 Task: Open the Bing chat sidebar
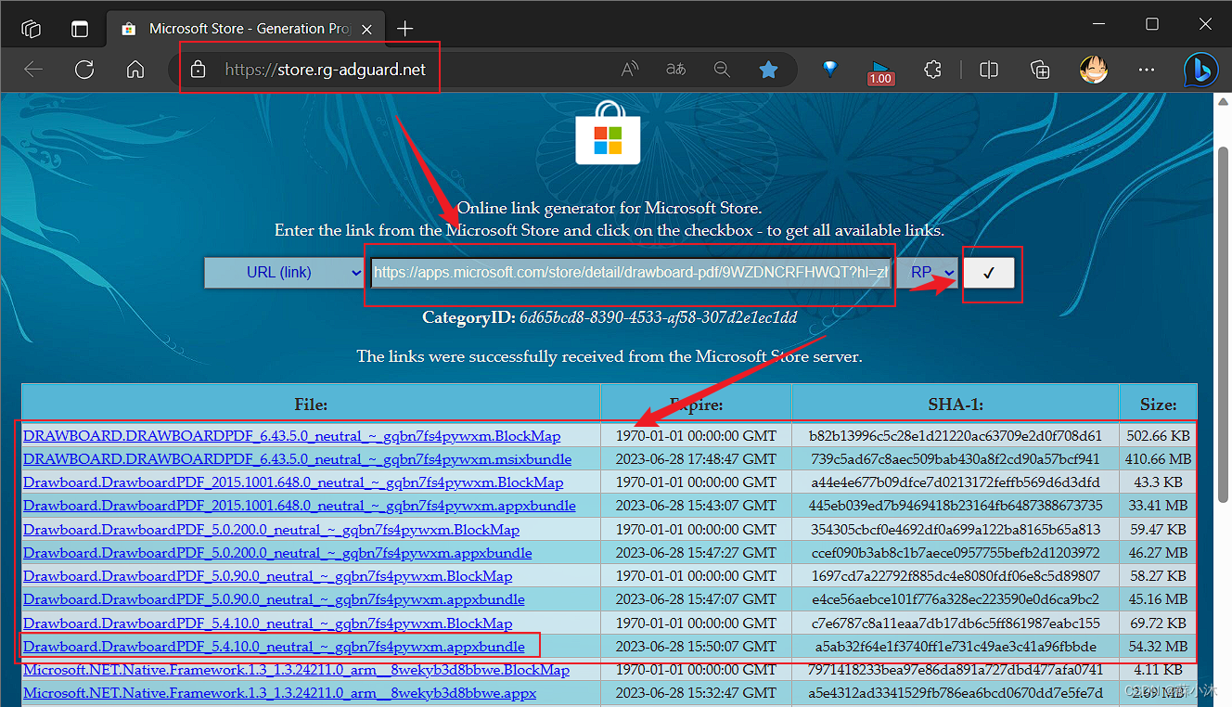(x=1200, y=70)
